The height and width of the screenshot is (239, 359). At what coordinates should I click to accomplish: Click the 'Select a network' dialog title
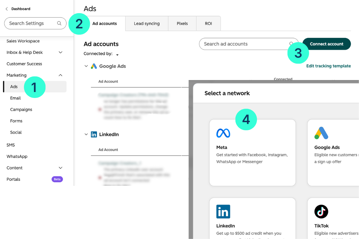pyautogui.click(x=227, y=93)
